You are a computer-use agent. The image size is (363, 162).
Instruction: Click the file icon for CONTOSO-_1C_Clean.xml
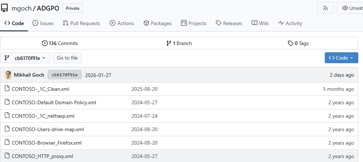[7, 89]
